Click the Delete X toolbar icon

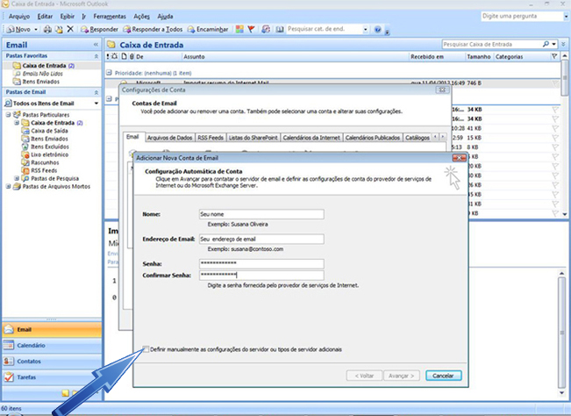click(x=70, y=29)
